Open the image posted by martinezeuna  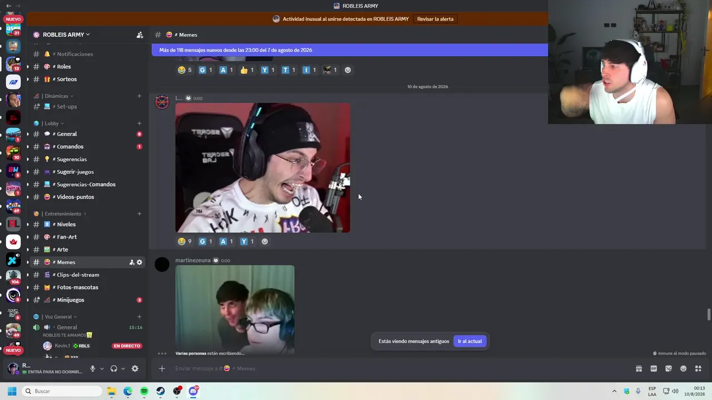point(235,309)
